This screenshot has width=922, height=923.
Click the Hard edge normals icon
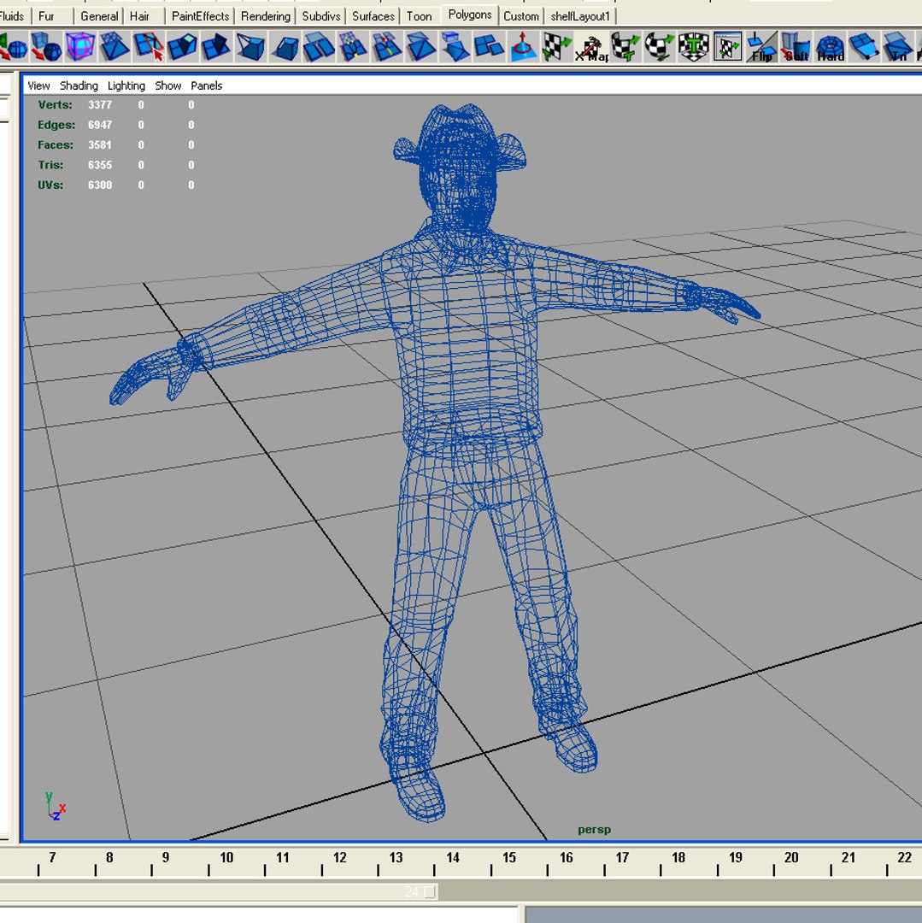point(831,47)
